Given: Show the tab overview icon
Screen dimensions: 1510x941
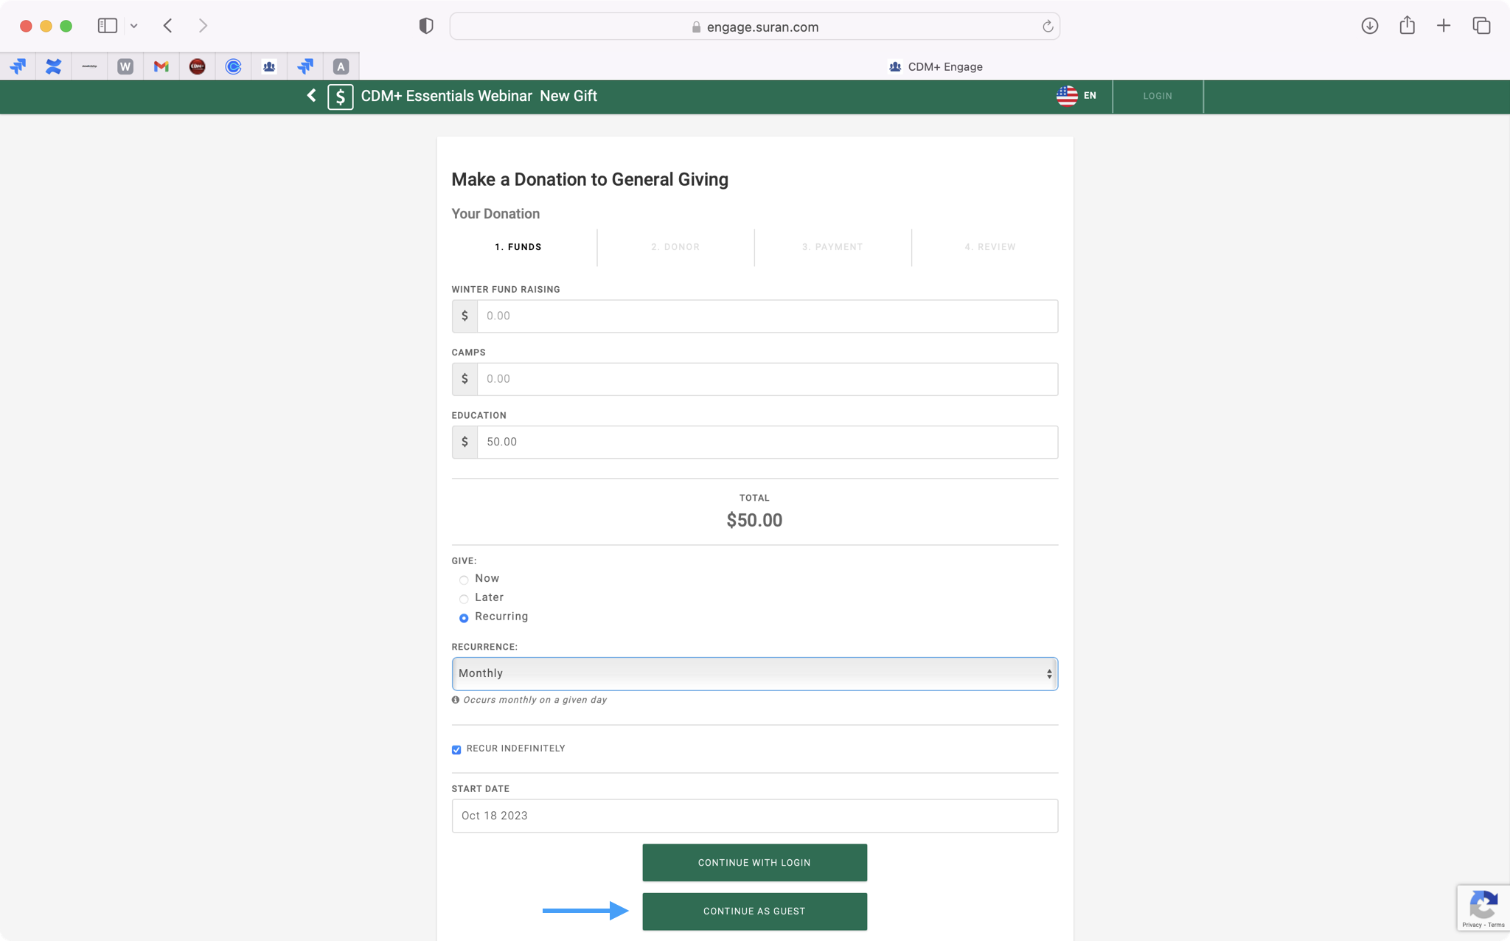Looking at the screenshot, I should (x=1481, y=26).
